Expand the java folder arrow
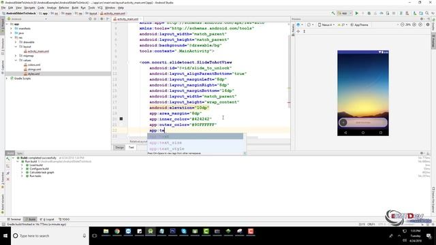 coord(12,33)
